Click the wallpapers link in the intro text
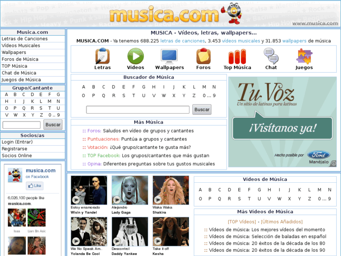Viewport: 341px width, 256px height. 294,41
